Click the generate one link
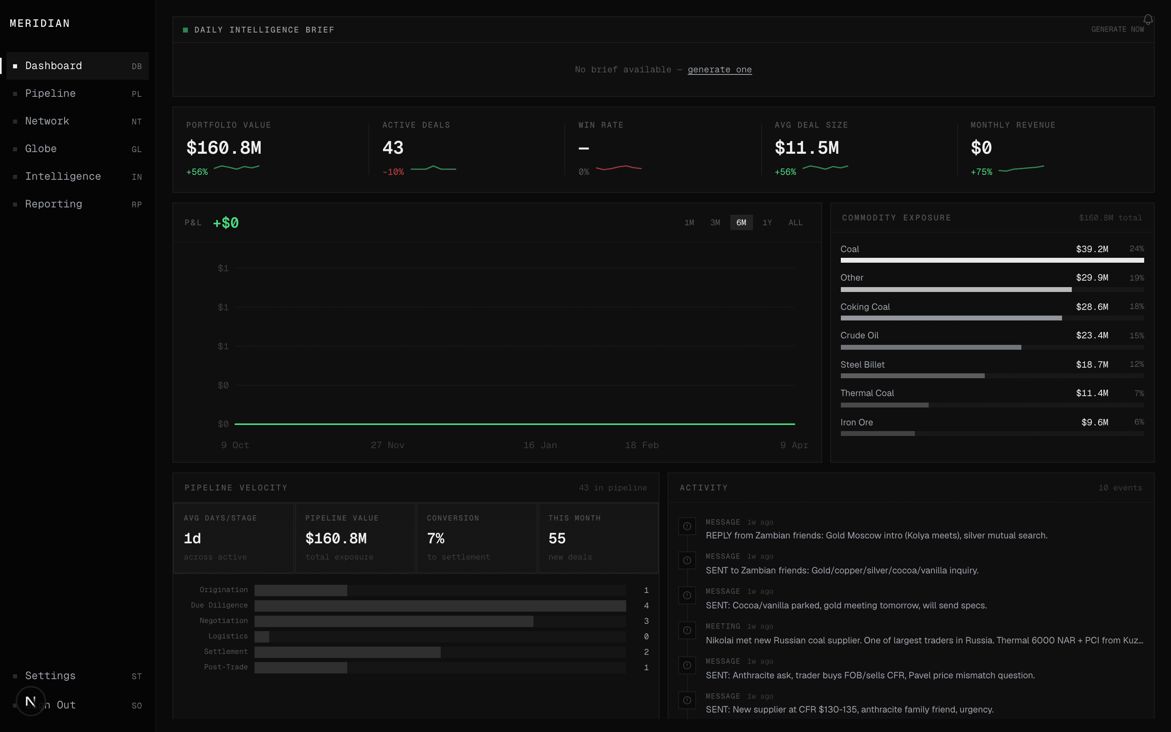The width and height of the screenshot is (1171, 732). click(x=720, y=70)
